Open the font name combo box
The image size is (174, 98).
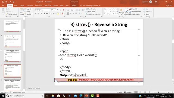(x=42, y=10)
